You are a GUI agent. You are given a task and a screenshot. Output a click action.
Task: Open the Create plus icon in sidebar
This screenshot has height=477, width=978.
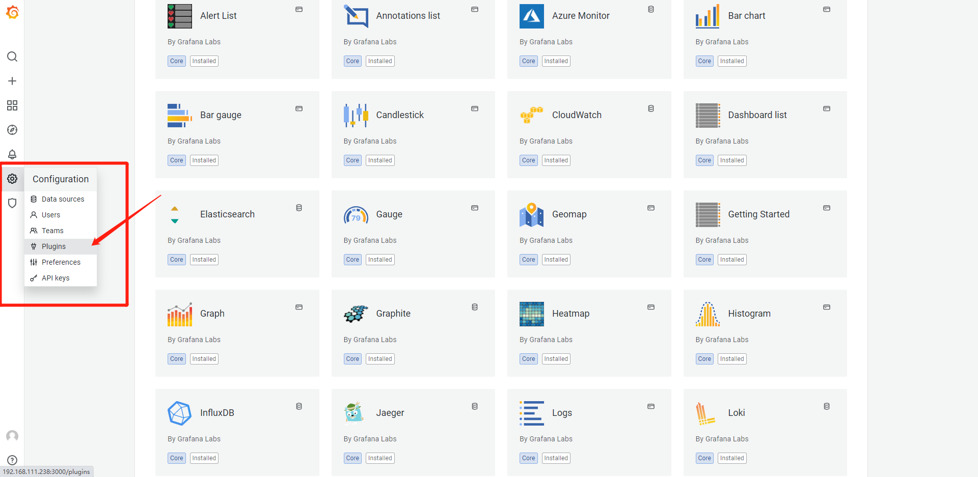[x=12, y=81]
